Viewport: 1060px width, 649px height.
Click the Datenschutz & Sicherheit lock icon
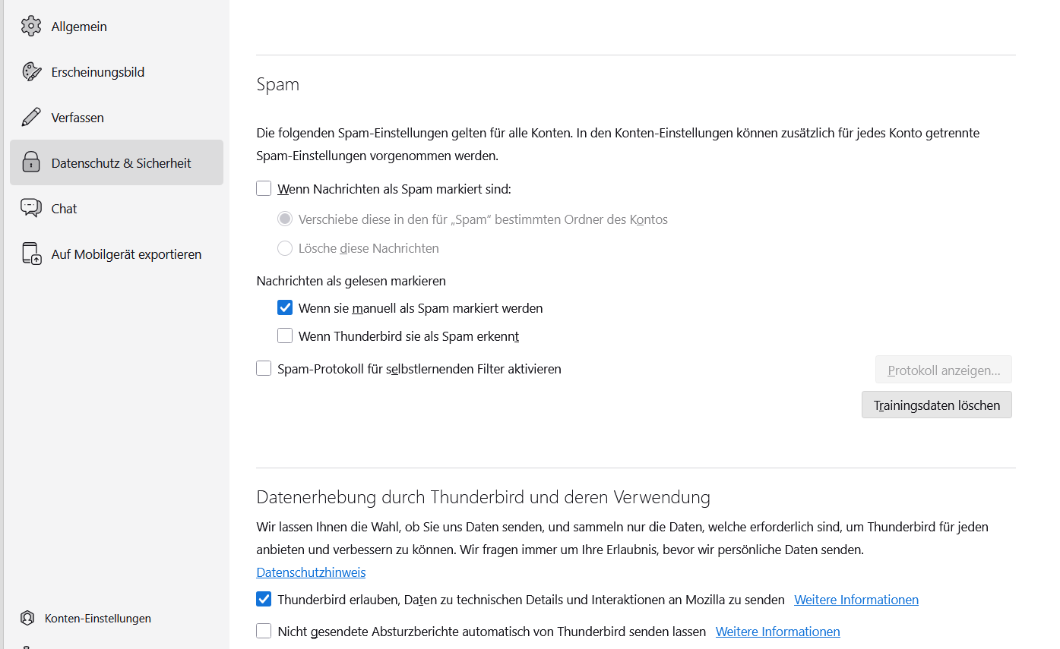click(x=31, y=162)
